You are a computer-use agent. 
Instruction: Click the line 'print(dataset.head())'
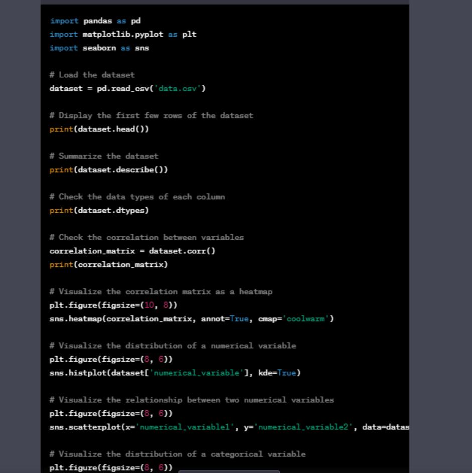(x=99, y=129)
